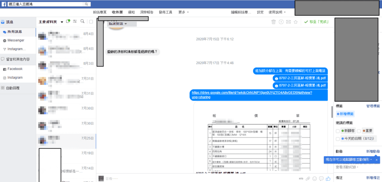Expand the 更多 menu in top bar
The image size is (382, 182).
(183, 12)
